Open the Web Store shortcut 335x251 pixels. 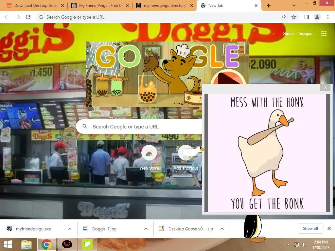click(149, 158)
